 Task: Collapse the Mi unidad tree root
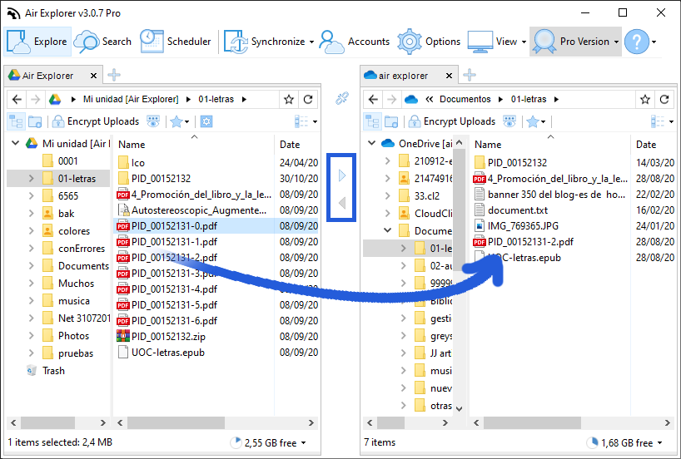tap(15, 143)
